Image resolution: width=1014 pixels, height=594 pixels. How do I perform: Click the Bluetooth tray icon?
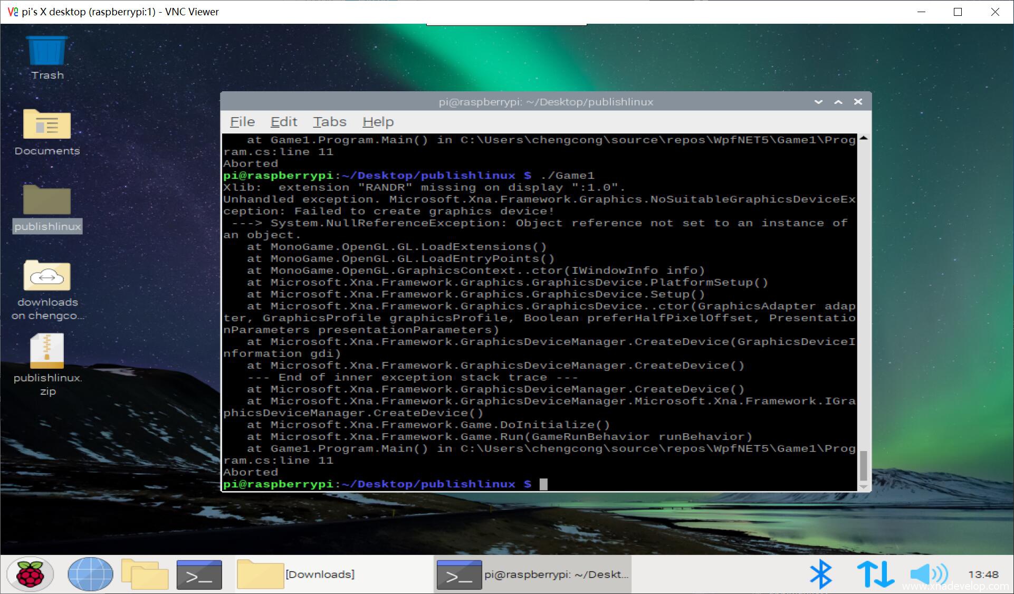(820, 574)
